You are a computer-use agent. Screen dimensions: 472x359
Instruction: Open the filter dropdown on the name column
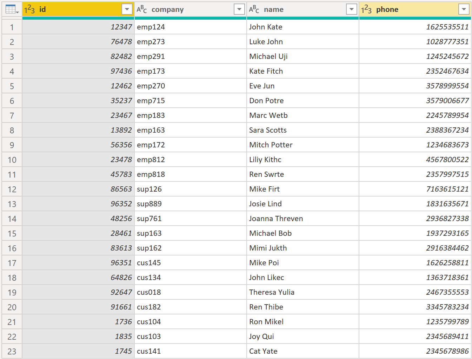[351, 9]
